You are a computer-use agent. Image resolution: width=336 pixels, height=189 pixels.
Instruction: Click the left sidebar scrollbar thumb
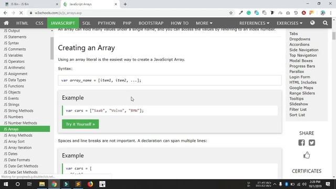52,48
